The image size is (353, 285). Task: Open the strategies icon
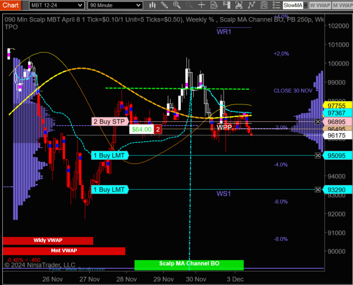click(264, 5)
